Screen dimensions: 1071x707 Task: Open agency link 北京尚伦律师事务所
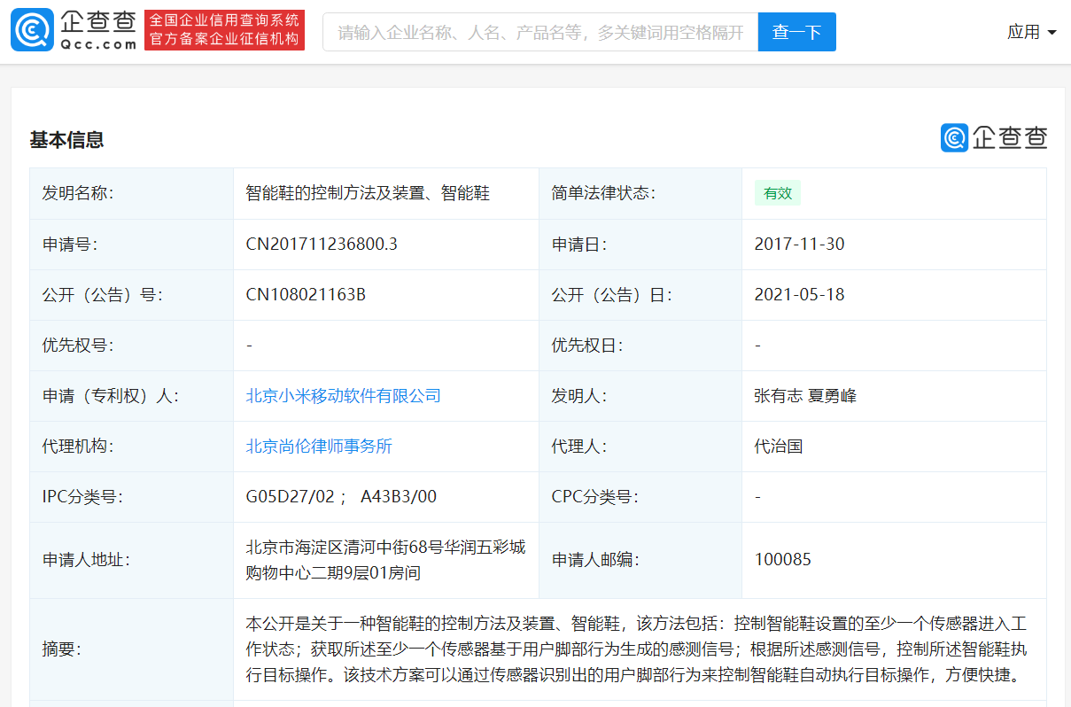click(x=319, y=447)
